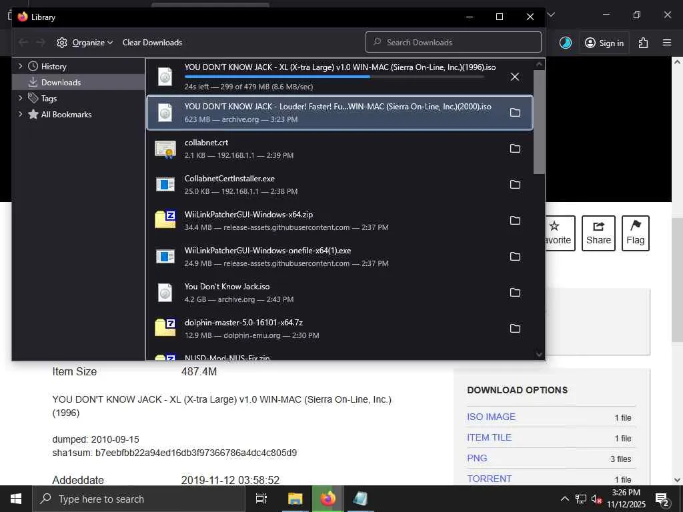This screenshot has width=683, height=512.
Task: Go back in the Library window
Action: click(23, 43)
